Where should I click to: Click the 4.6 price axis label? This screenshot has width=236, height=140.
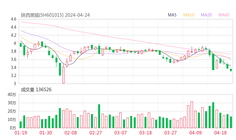click(x=13, y=19)
